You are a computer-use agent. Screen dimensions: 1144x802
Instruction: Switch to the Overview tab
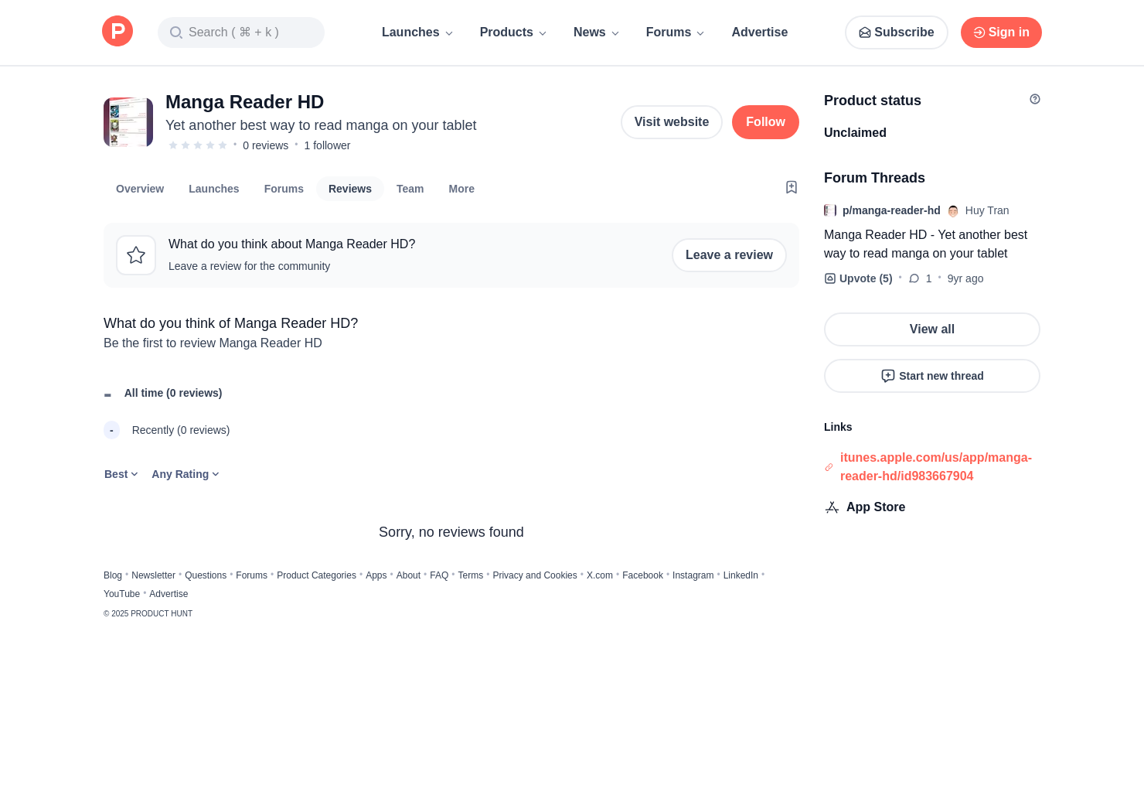pyautogui.click(x=140, y=189)
